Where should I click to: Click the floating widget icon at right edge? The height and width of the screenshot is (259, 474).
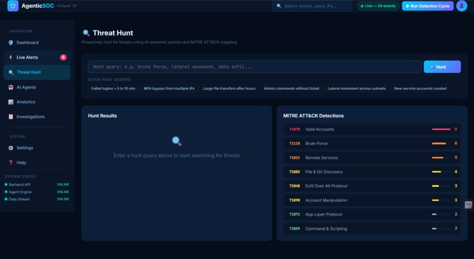pyautogui.click(x=468, y=205)
